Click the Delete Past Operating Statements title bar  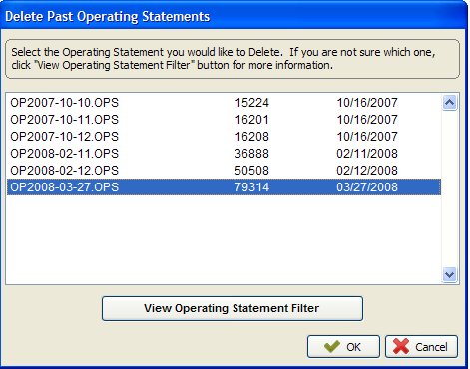pos(234,16)
